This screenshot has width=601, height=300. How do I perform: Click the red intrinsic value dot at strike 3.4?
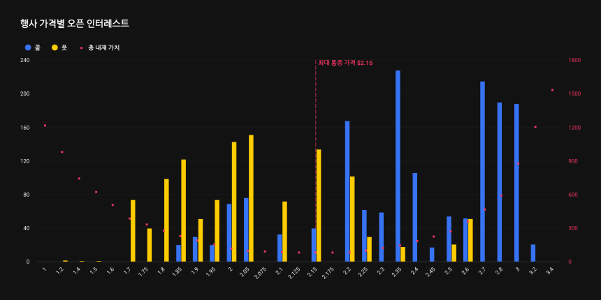point(552,90)
